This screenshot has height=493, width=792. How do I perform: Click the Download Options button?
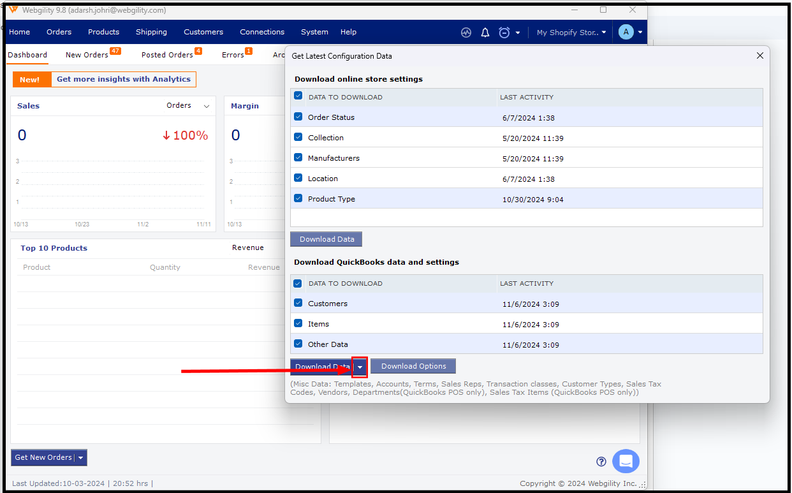pos(413,366)
